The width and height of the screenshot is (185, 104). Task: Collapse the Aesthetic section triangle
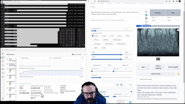[x=131, y=92]
